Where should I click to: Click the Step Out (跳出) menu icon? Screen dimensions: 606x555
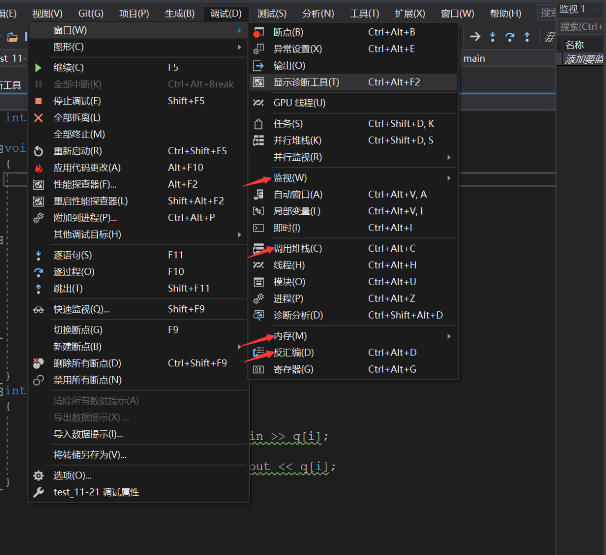(x=38, y=289)
